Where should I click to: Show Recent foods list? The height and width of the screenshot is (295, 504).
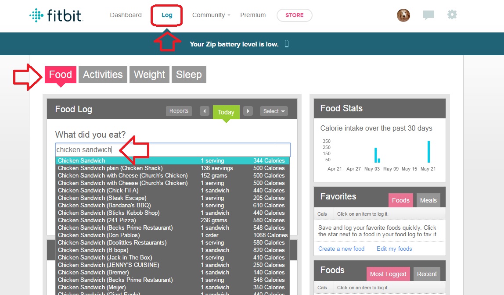[x=427, y=274]
